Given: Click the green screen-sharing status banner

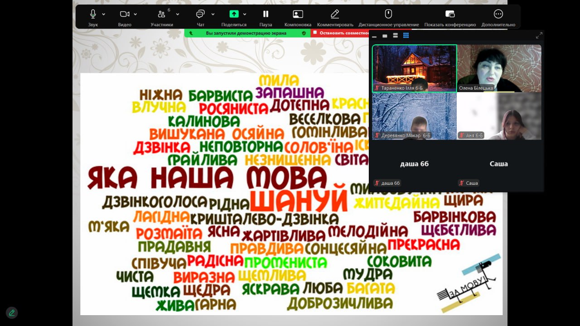Looking at the screenshot, I should tap(247, 33).
